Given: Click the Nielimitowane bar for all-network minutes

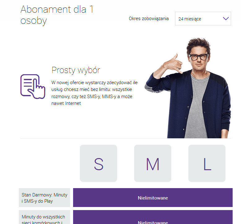Looking at the screenshot, I should (x=153, y=217).
